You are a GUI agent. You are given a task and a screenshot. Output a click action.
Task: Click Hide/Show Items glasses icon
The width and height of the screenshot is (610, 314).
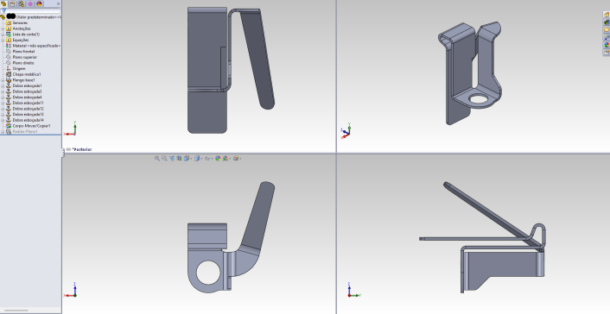pyautogui.click(x=207, y=159)
